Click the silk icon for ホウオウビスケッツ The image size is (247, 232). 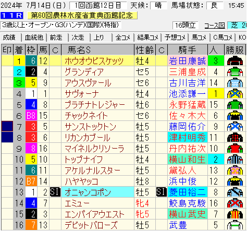[235, 60]
